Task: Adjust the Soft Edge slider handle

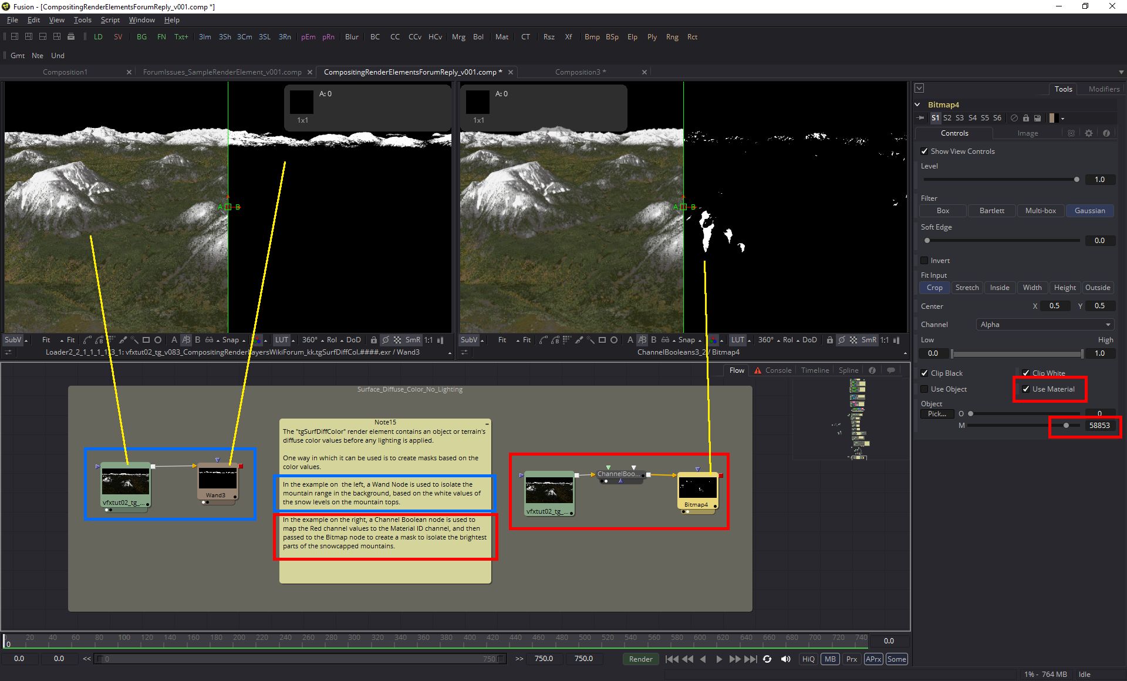Action: (927, 241)
